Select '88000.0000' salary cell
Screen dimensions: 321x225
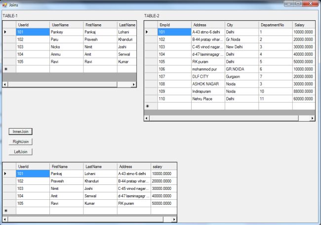pyautogui.click(x=304, y=91)
